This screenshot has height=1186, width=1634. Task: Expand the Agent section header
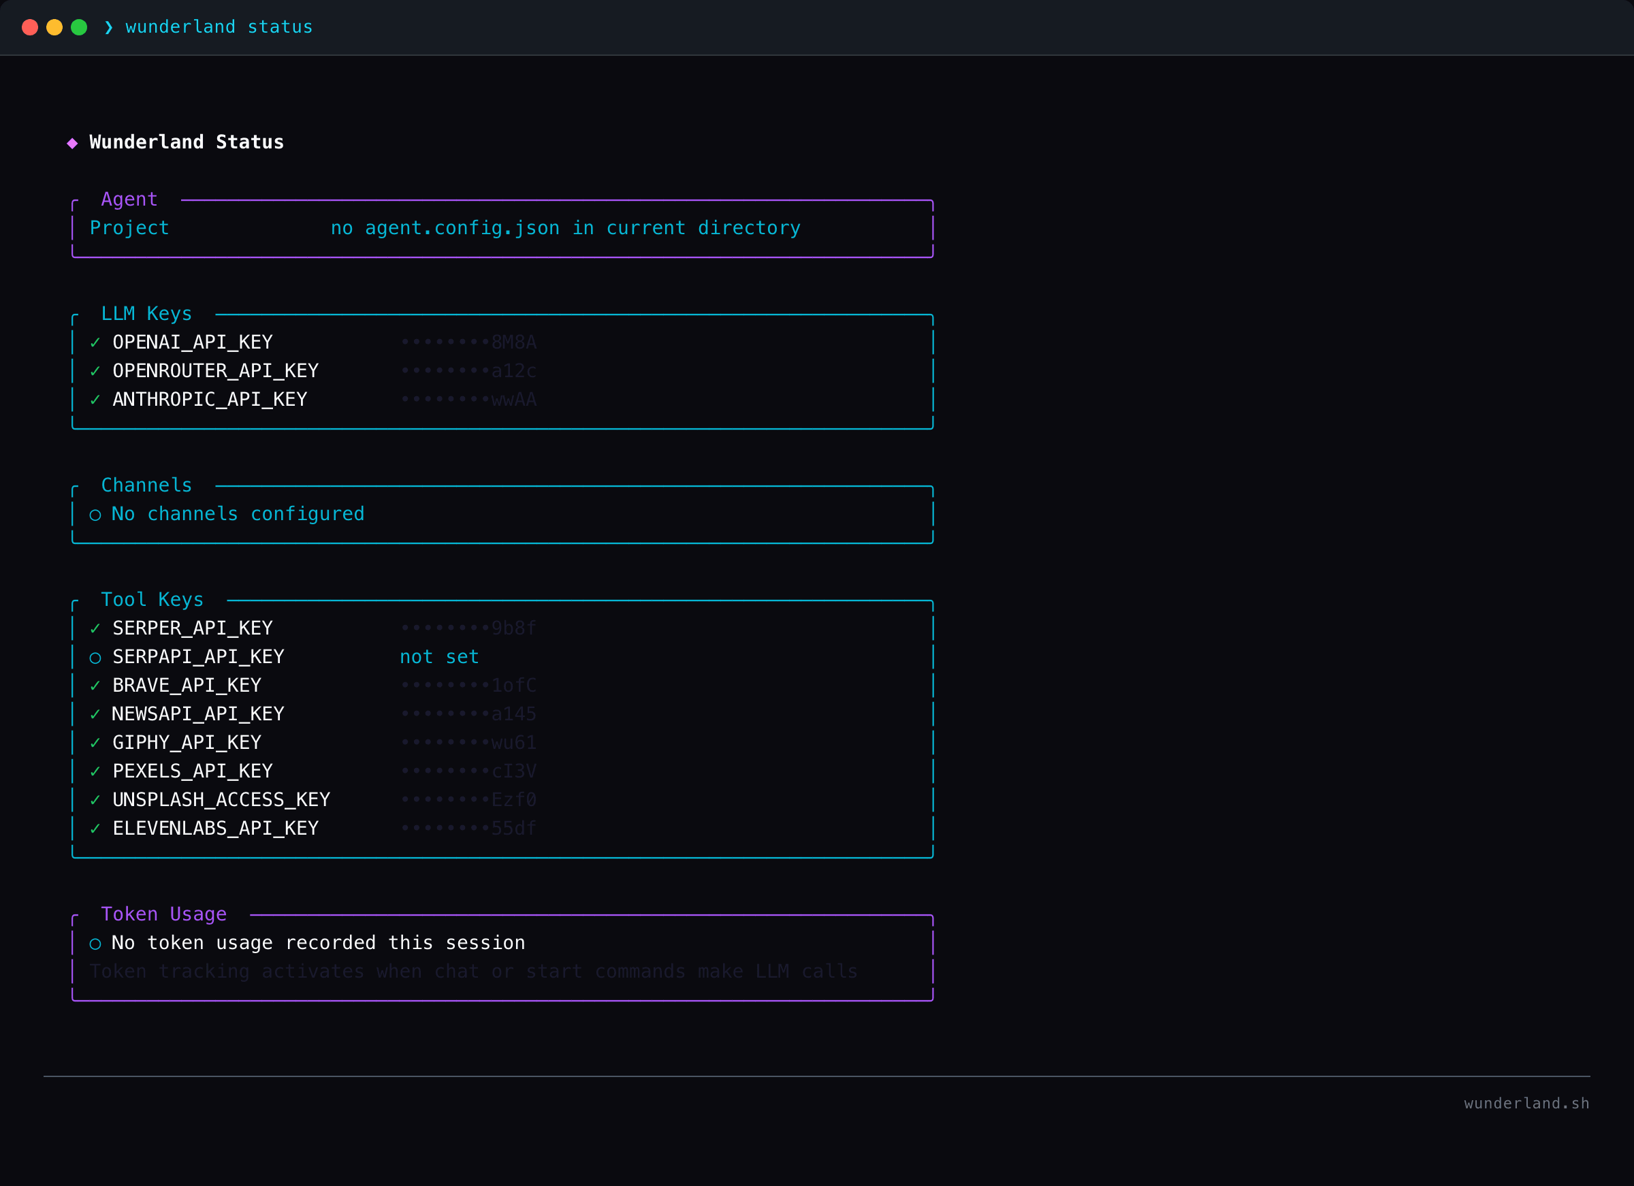tap(129, 199)
